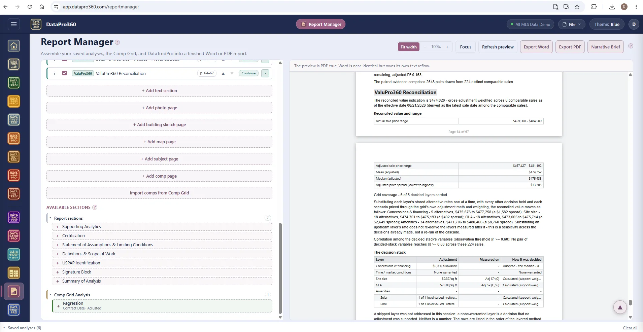Click help icon beside Report Manager title
643x332 pixels.
point(117,42)
